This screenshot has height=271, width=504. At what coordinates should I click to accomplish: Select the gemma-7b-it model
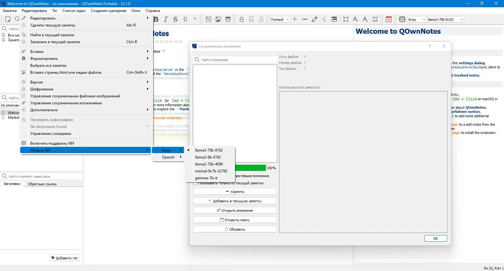coord(210,178)
